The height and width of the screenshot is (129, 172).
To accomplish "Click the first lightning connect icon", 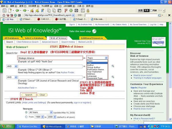I will click(x=32, y=11).
